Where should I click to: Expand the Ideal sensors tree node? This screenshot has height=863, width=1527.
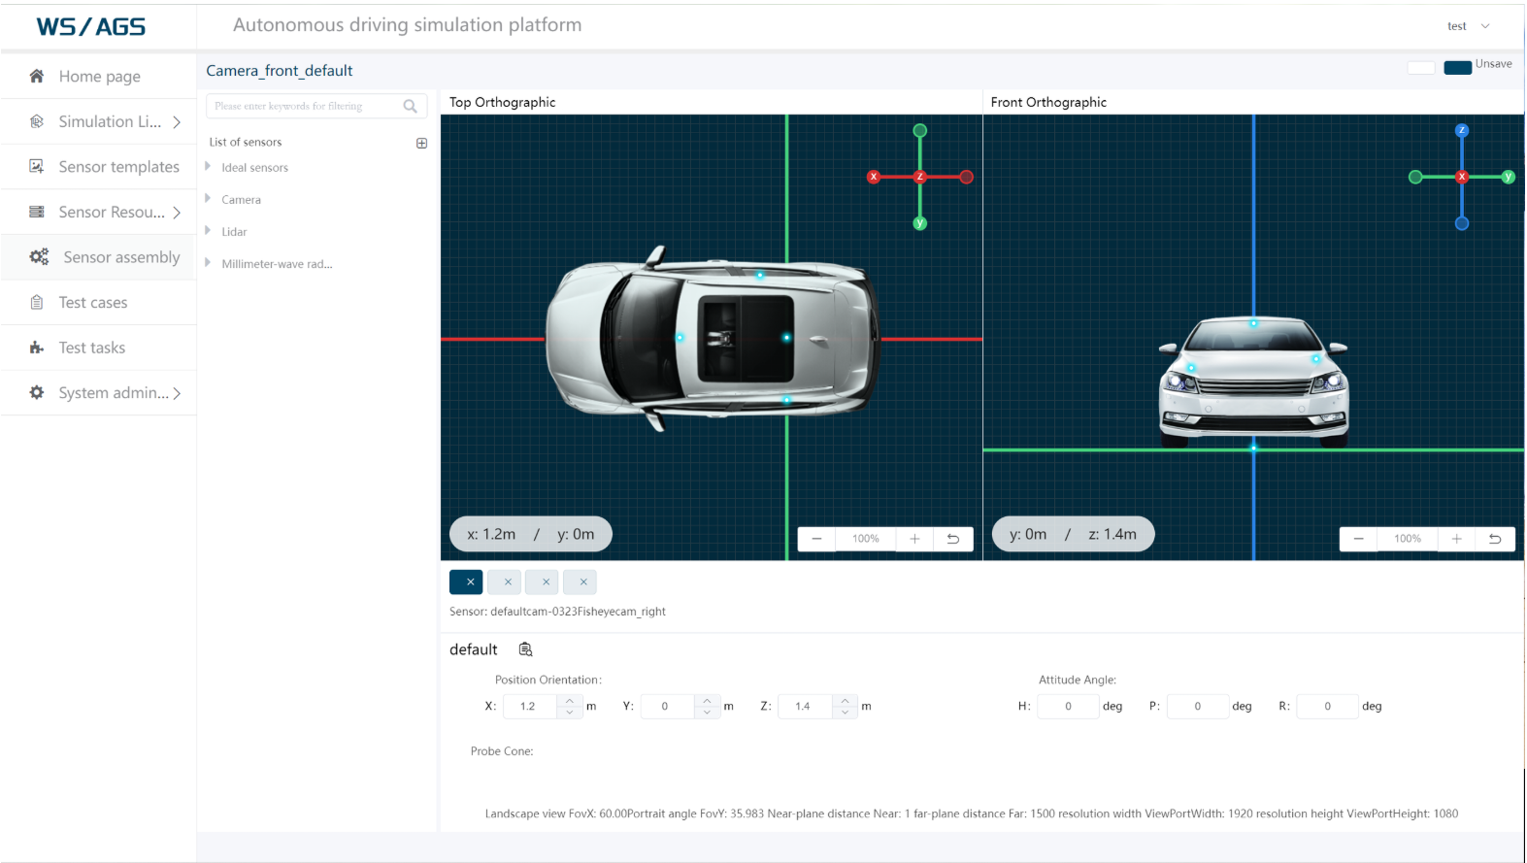point(208,167)
